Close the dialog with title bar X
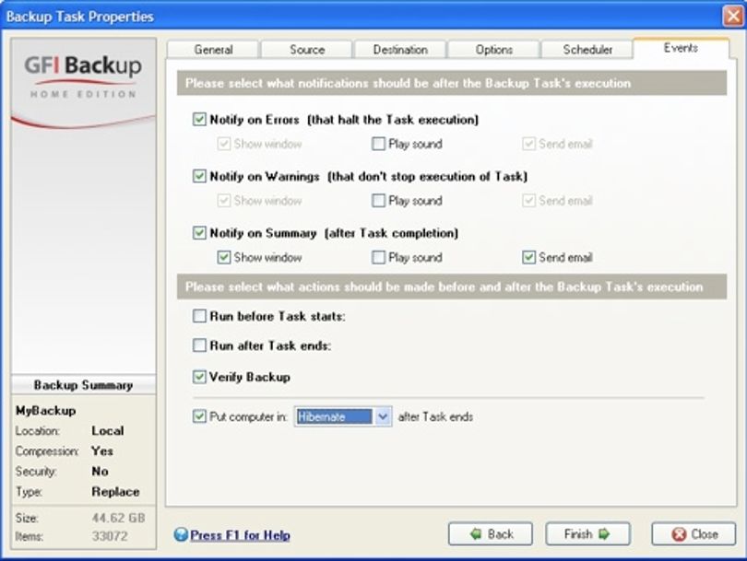 tap(734, 17)
